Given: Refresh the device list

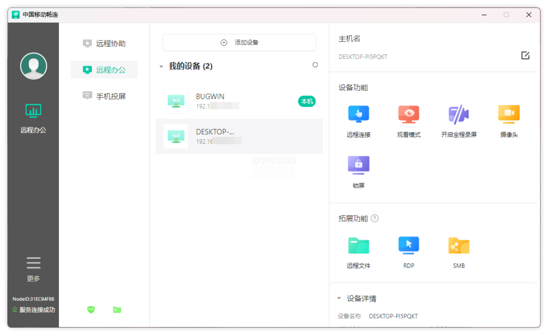Looking at the screenshot, I should coord(315,65).
